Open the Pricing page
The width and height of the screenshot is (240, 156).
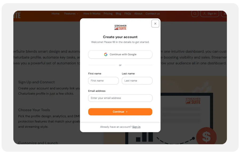click(108, 14)
